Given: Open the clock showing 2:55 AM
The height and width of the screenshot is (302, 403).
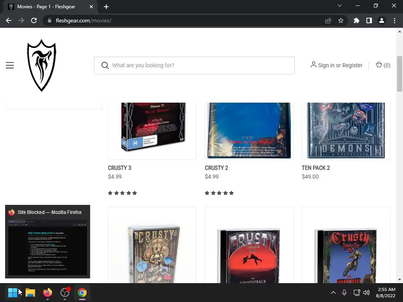Looking at the screenshot, I should (x=386, y=293).
